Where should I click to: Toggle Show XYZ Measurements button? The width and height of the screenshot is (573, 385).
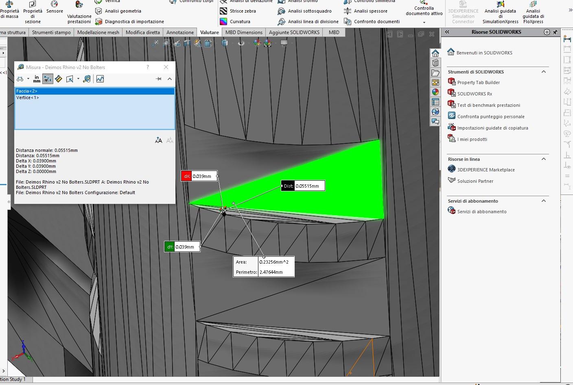tap(48, 79)
